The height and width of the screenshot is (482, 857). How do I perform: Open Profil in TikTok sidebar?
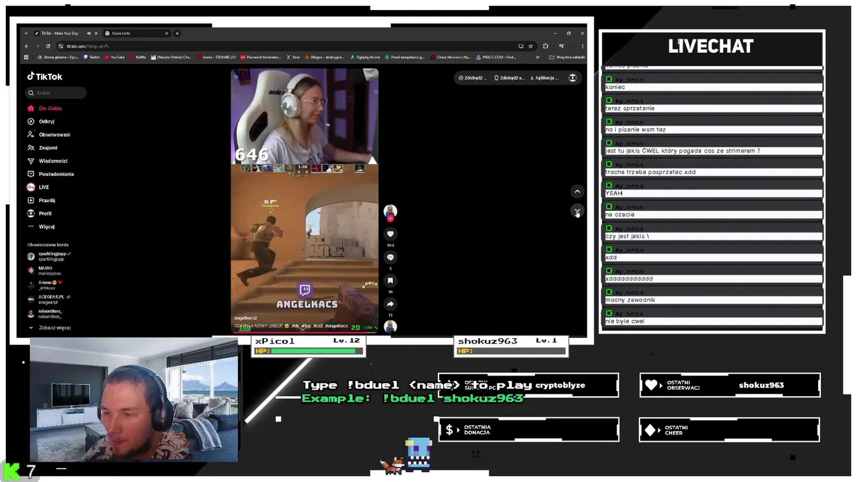tap(40, 214)
